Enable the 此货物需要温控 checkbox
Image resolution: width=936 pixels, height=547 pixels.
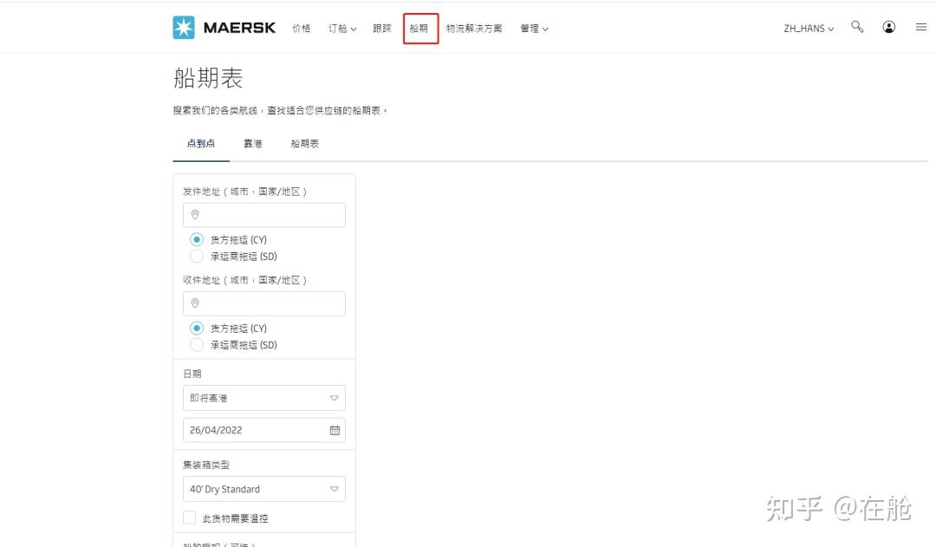coord(189,518)
